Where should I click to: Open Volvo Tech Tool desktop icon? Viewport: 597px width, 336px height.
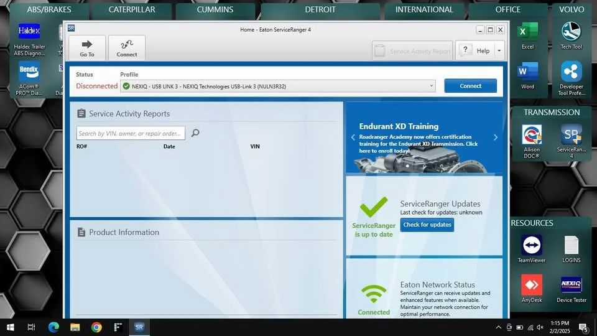(571, 35)
